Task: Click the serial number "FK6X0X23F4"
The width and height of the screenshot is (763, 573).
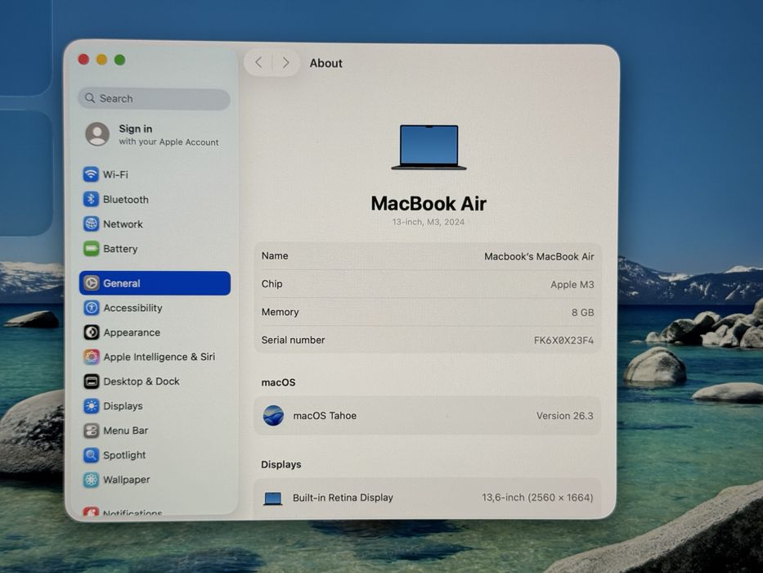Action: (564, 341)
